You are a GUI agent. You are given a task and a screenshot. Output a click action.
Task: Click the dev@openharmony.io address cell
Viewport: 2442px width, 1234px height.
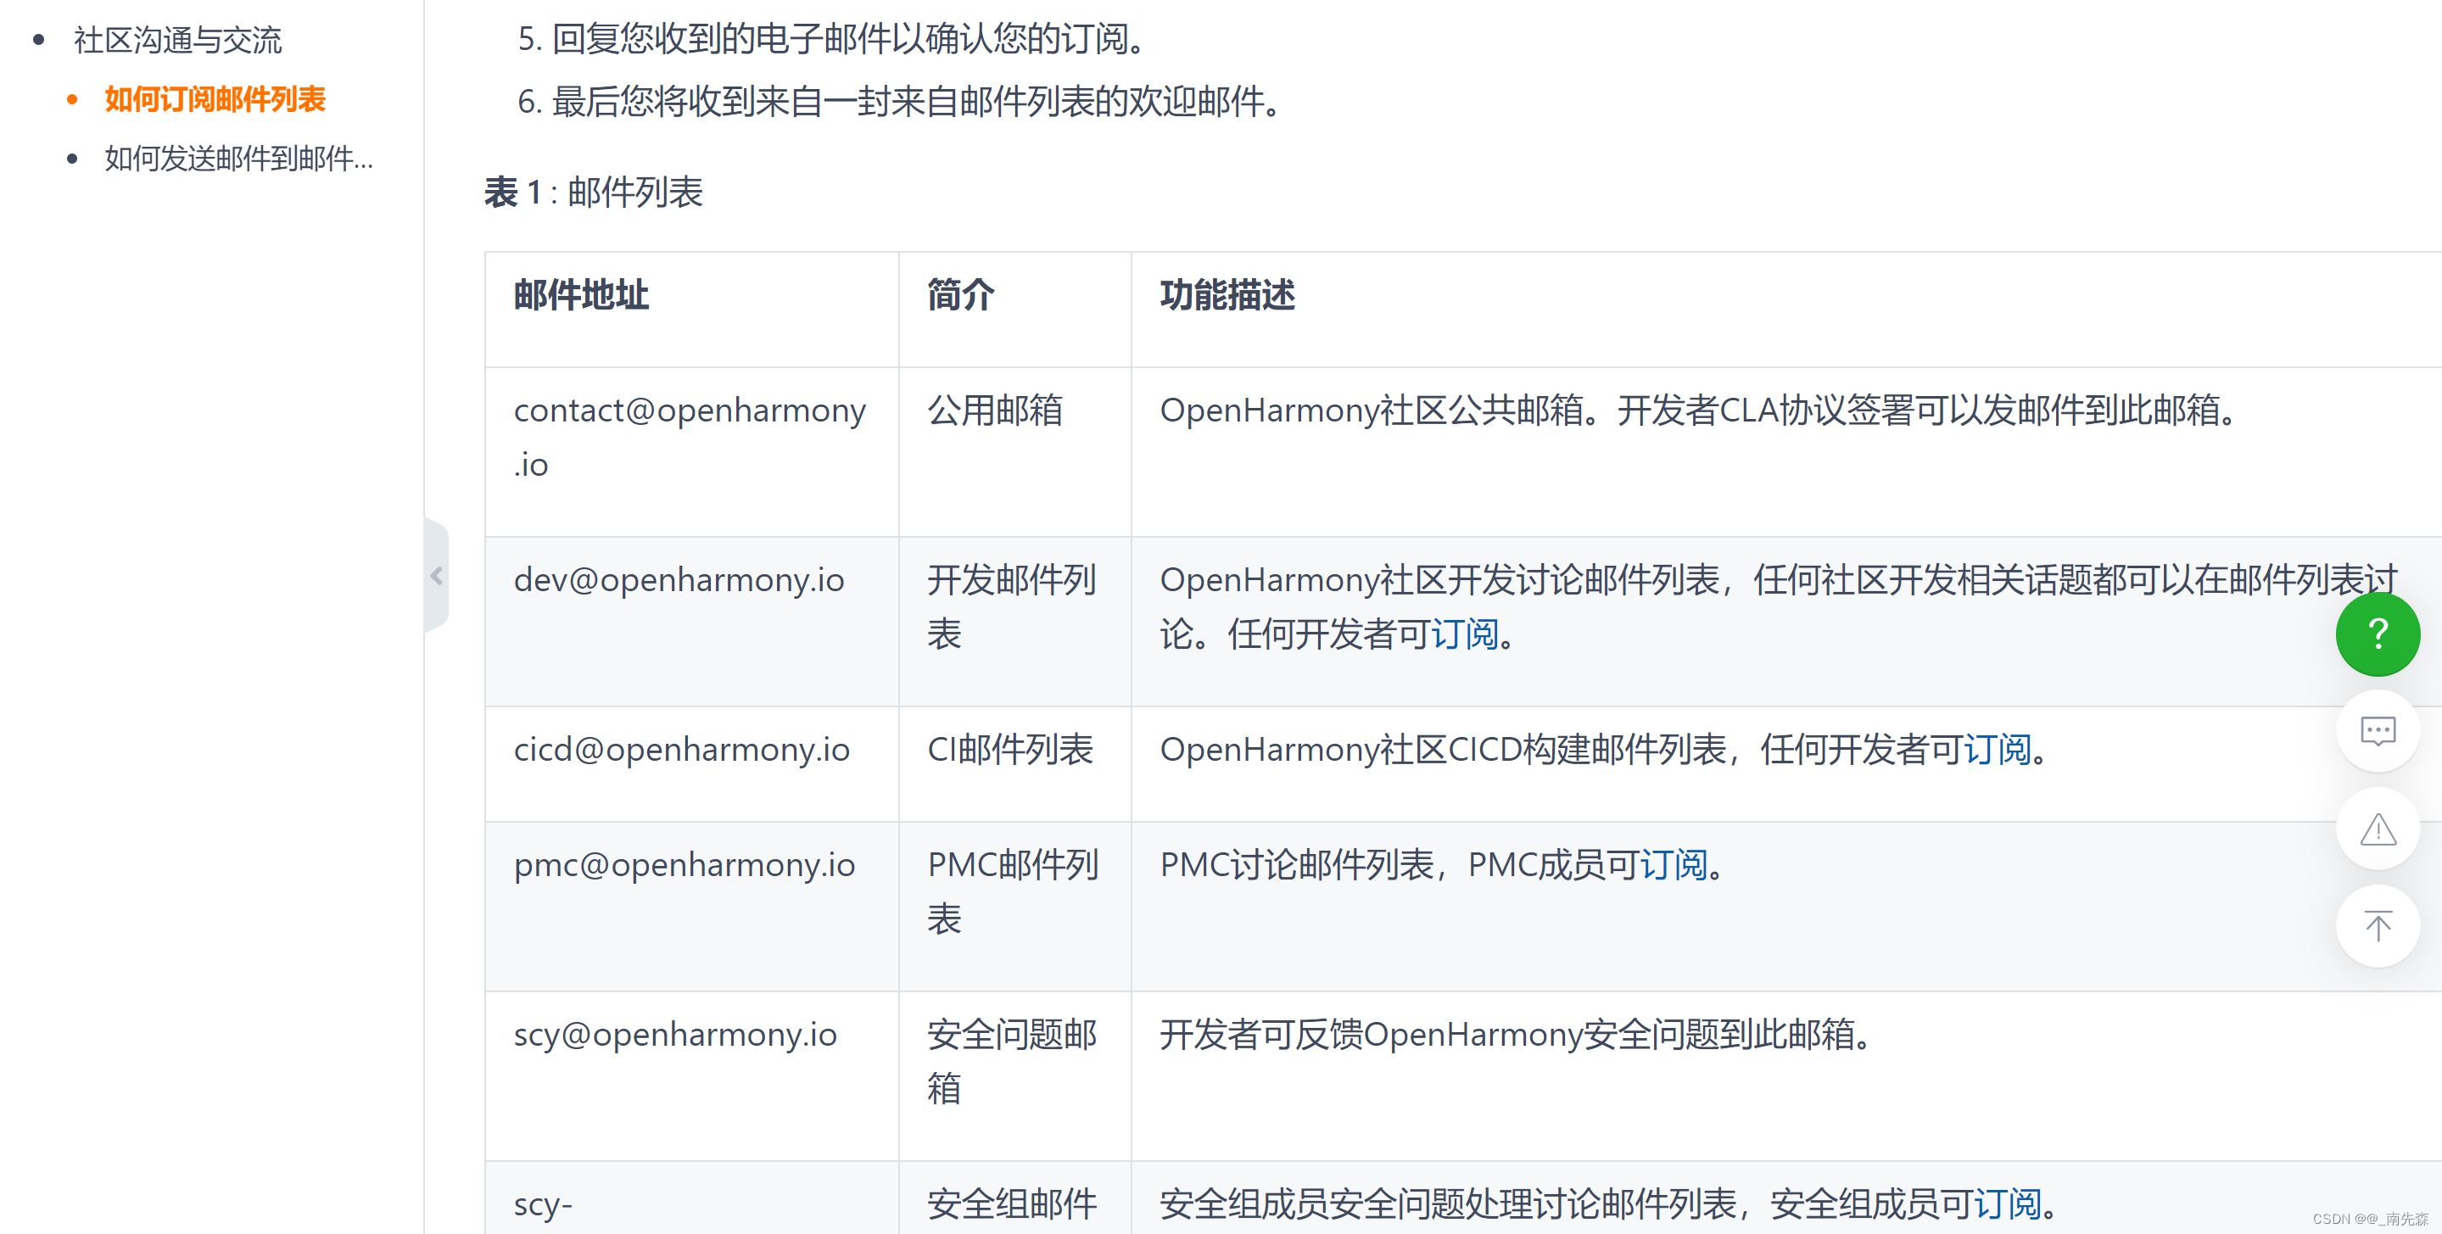(691, 622)
